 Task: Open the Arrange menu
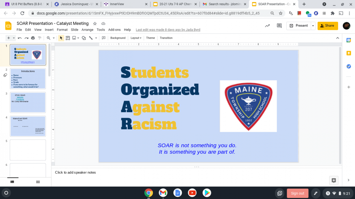87,30
